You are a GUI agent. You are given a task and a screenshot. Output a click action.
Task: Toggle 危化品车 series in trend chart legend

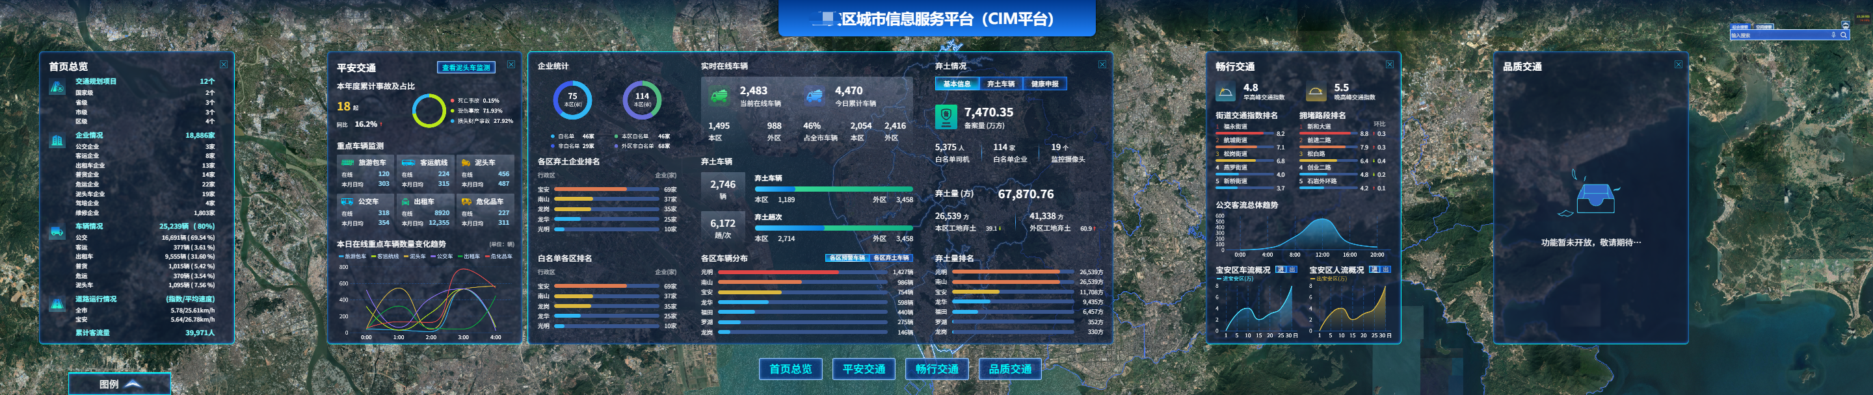coord(499,257)
